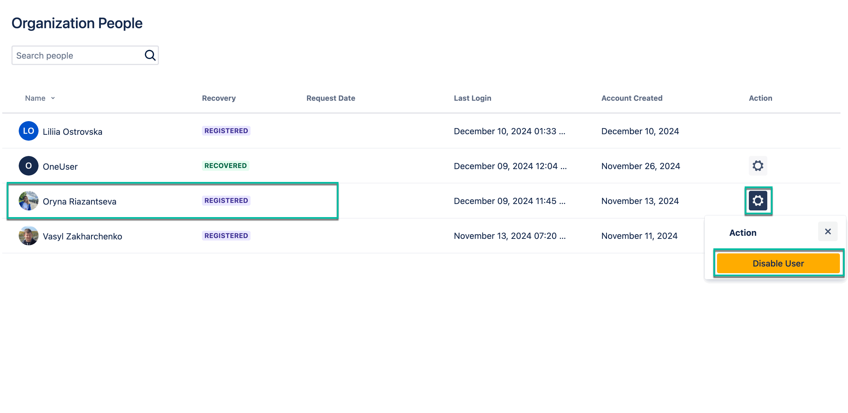The image size is (848, 413).
Task: Close the Action popup
Action: tap(827, 232)
